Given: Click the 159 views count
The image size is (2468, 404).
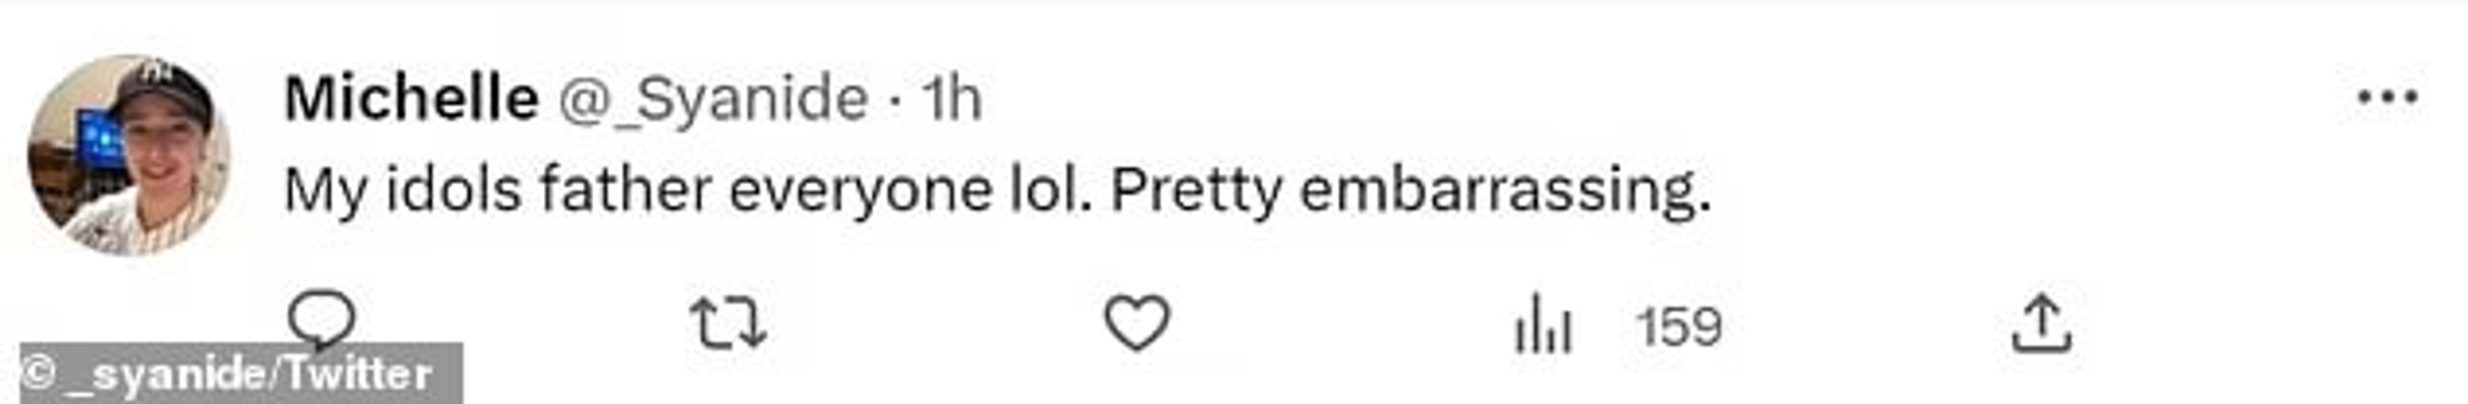Looking at the screenshot, I should pos(1679,327).
